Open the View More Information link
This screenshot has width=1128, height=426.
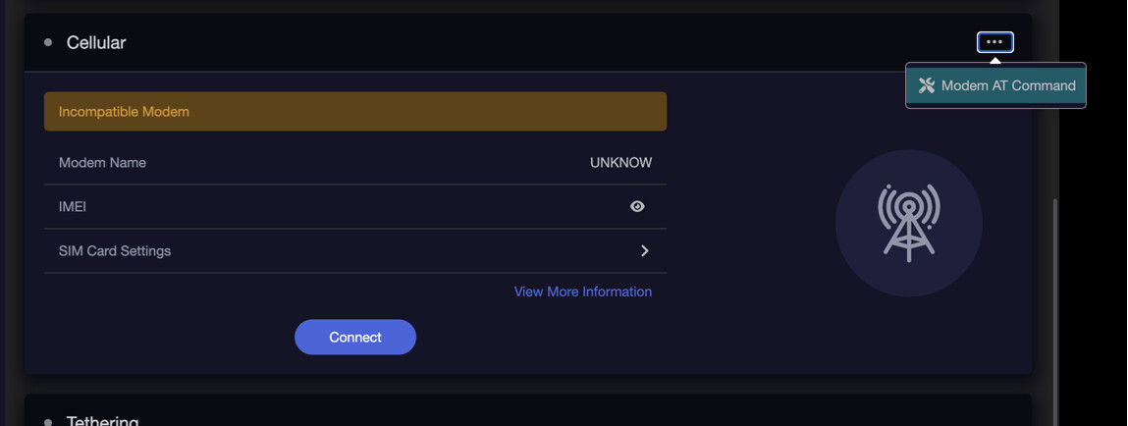tap(583, 292)
